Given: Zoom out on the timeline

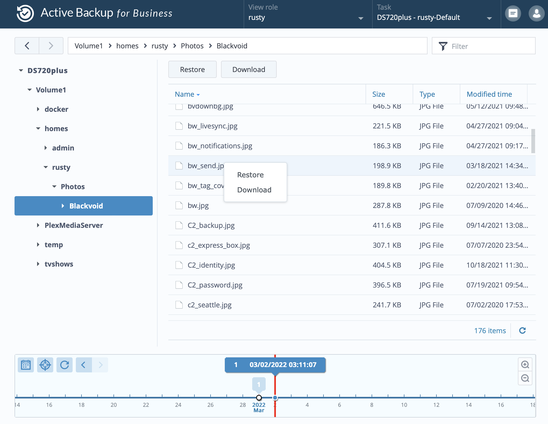Looking at the screenshot, I should [525, 378].
